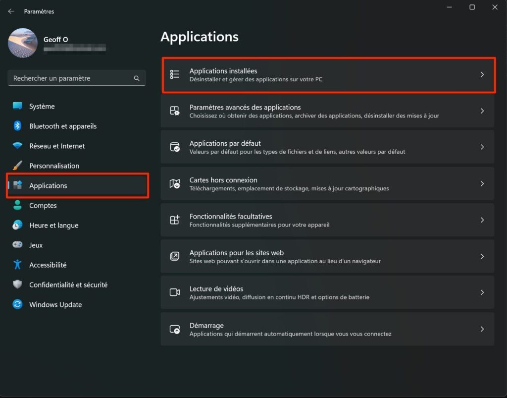Click the globe clock icon for Heure et langue
507x398 pixels.
coord(17,225)
